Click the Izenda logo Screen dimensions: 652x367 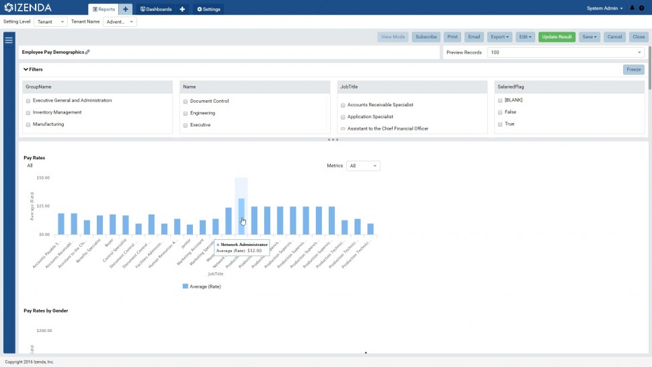[x=28, y=7]
